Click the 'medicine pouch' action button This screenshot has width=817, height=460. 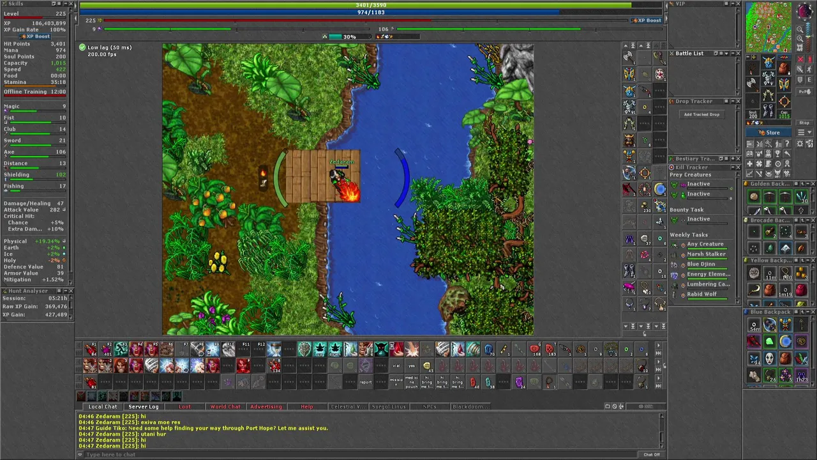coord(412,382)
